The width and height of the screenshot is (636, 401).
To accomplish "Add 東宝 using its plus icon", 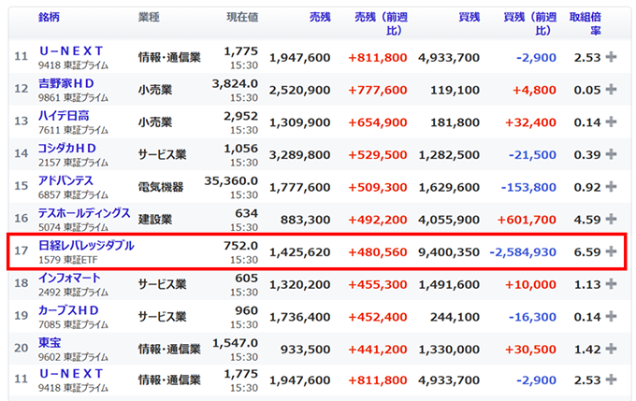I will [x=611, y=349].
